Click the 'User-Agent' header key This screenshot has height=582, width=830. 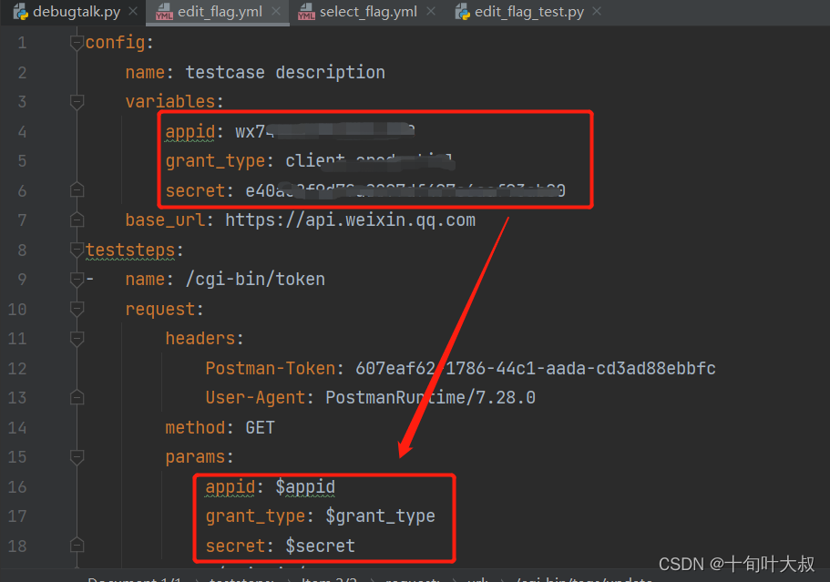tap(255, 398)
